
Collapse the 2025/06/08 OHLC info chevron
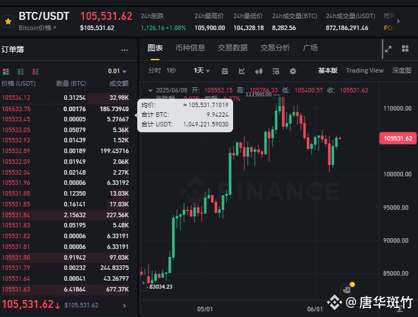(150, 90)
